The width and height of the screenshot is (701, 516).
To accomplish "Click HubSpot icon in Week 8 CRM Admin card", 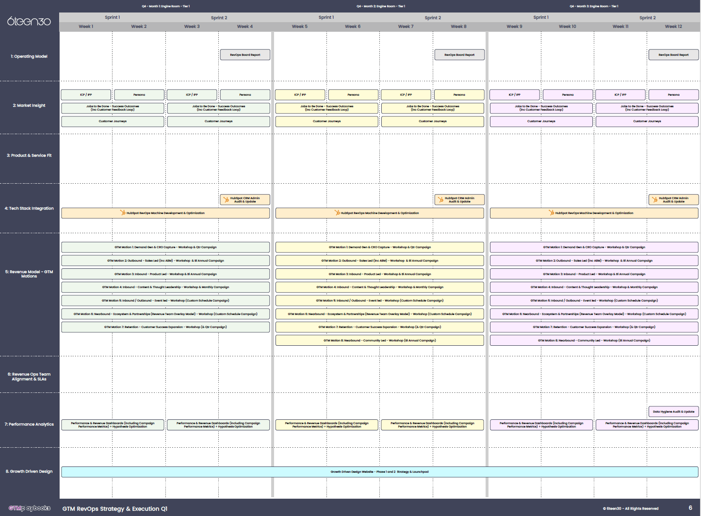I will click(440, 200).
